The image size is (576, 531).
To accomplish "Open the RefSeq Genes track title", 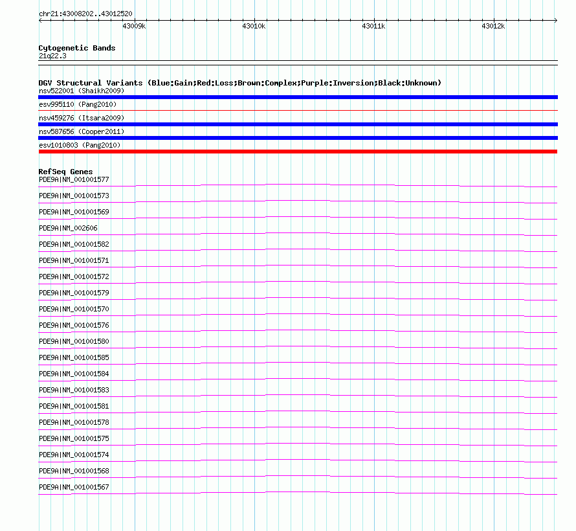I will [x=65, y=172].
